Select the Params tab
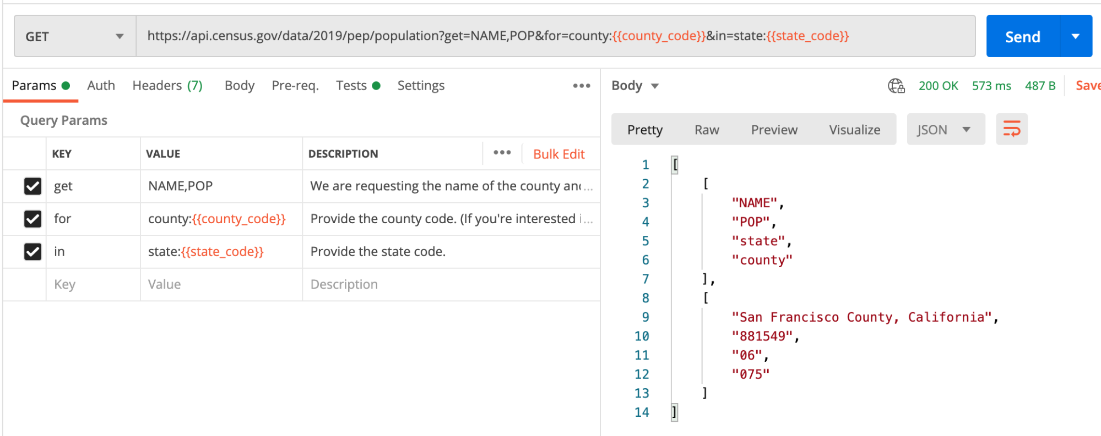 pyautogui.click(x=41, y=86)
